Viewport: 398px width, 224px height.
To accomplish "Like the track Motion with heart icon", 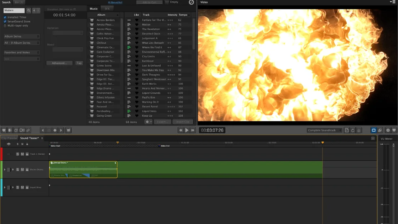I will click(x=137, y=25).
